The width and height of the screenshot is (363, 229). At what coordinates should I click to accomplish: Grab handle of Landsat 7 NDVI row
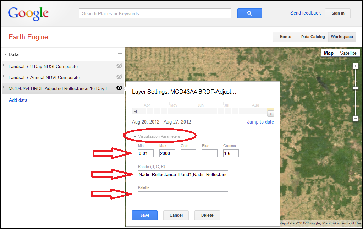pos(4,77)
